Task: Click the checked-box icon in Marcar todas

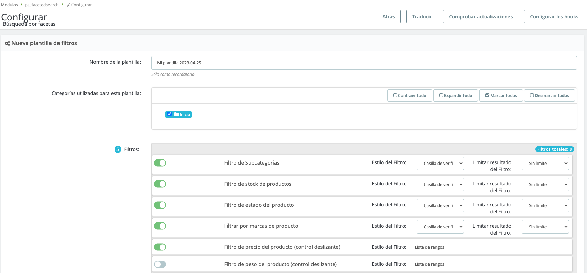Action: click(x=487, y=95)
